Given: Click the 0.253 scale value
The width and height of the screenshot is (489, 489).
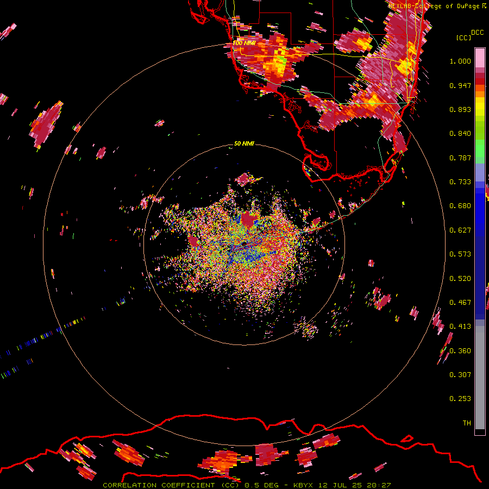Looking at the screenshot, I should pyautogui.click(x=460, y=399).
